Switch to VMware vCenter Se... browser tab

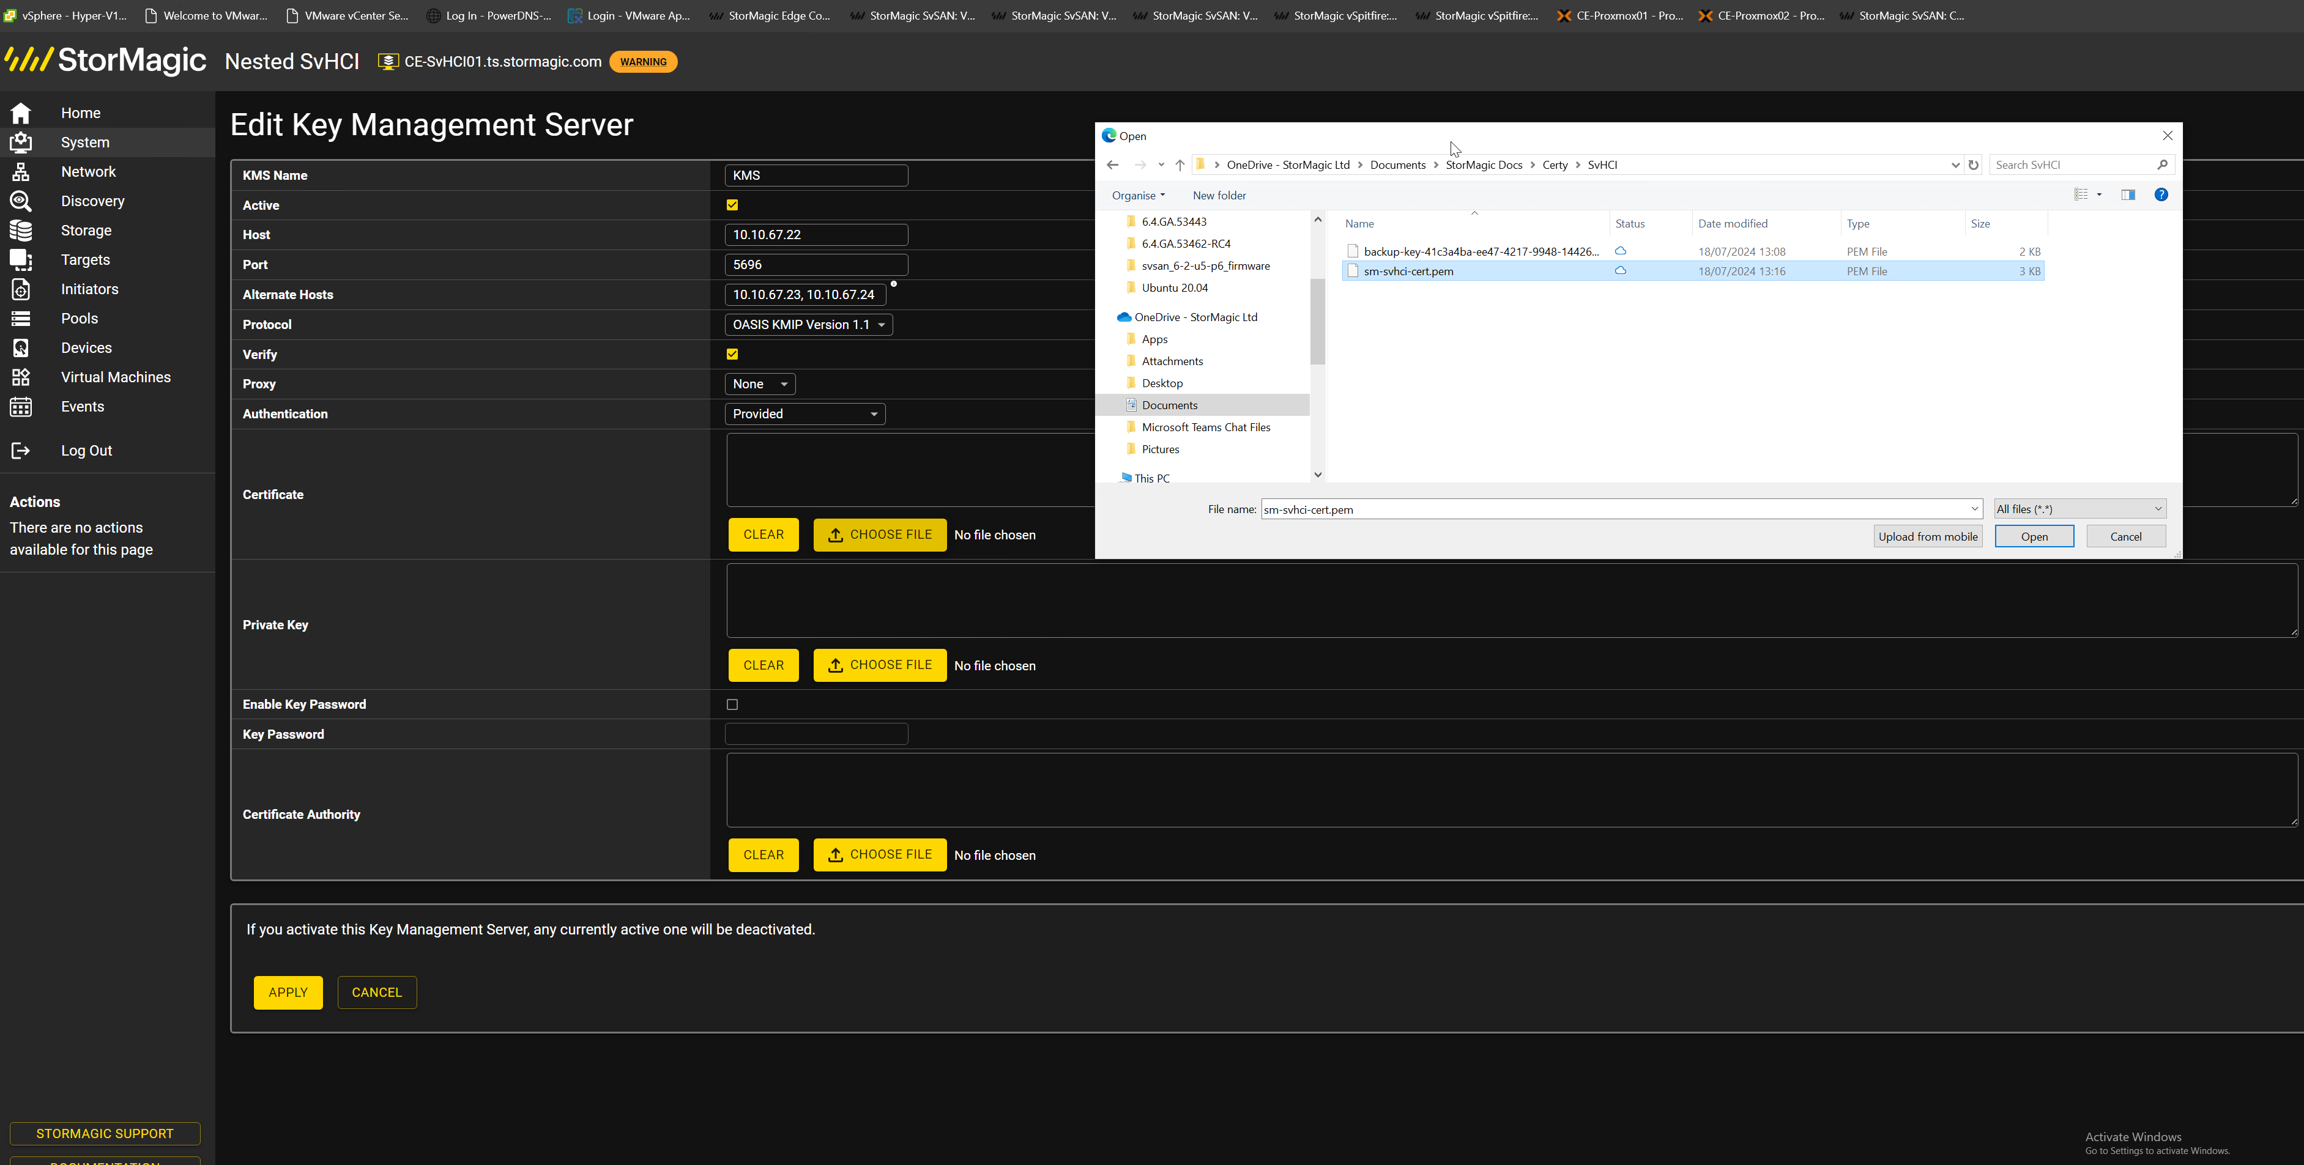(x=347, y=15)
